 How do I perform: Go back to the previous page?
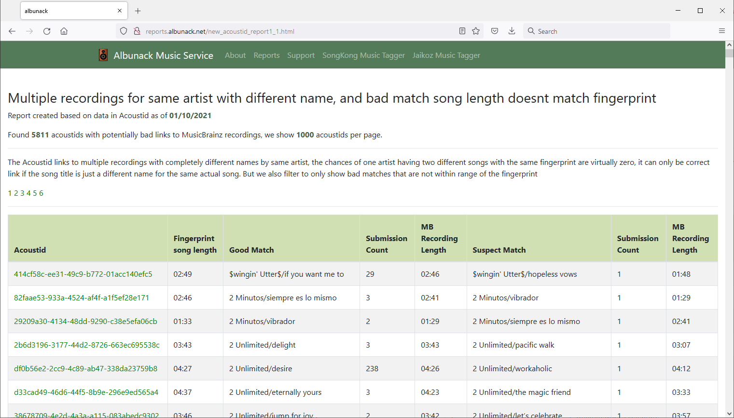tap(12, 31)
